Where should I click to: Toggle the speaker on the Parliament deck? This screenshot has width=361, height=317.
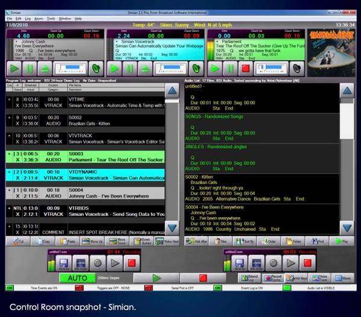click(x=297, y=69)
